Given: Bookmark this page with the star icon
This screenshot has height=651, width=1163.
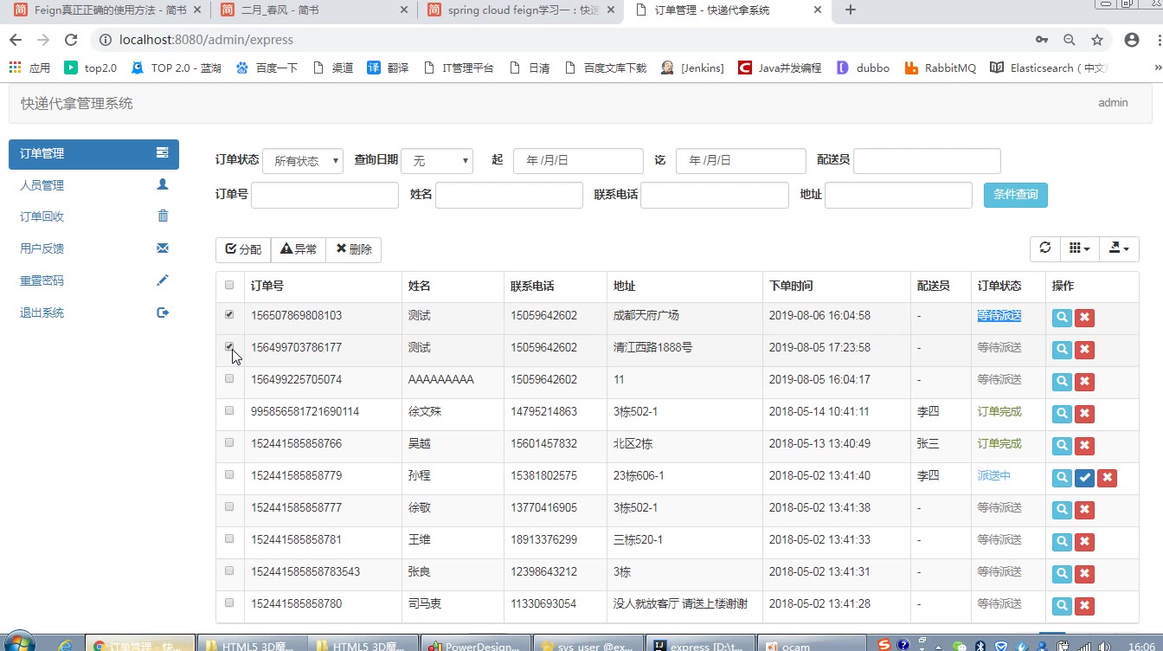Looking at the screenshot, I should point(1097,40).
